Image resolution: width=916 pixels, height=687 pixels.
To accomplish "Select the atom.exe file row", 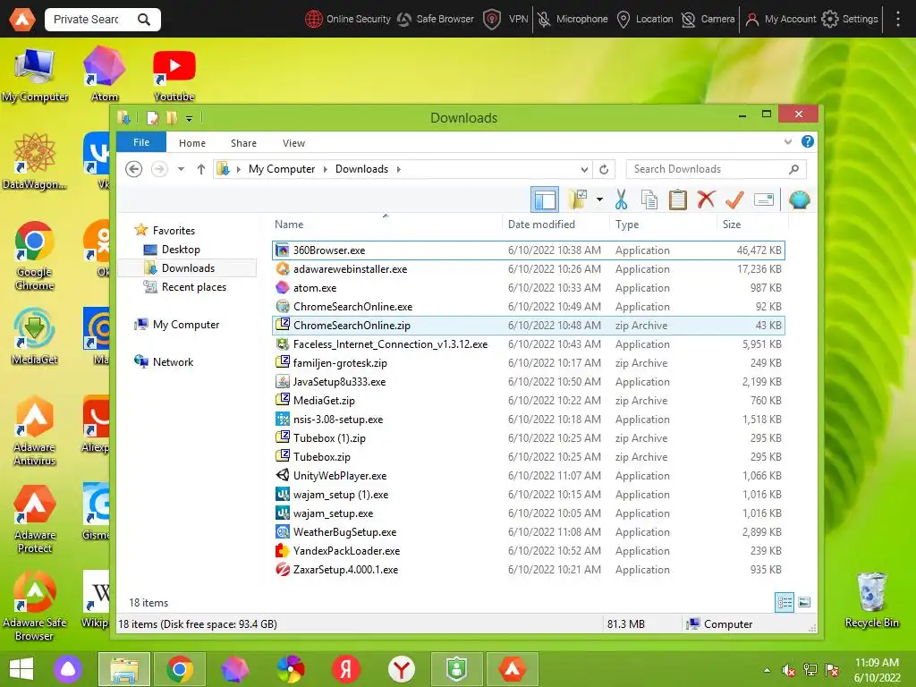I will tap(528, 287).
